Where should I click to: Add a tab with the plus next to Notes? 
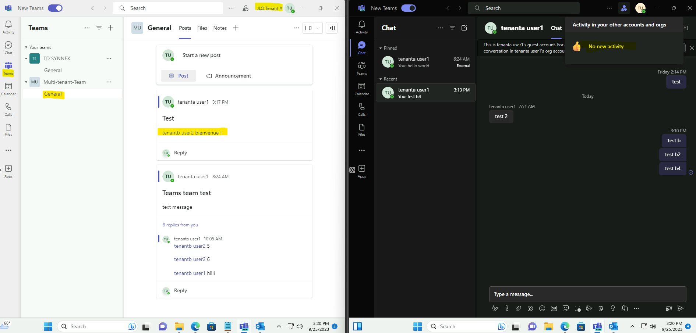[x=236, y=28]
